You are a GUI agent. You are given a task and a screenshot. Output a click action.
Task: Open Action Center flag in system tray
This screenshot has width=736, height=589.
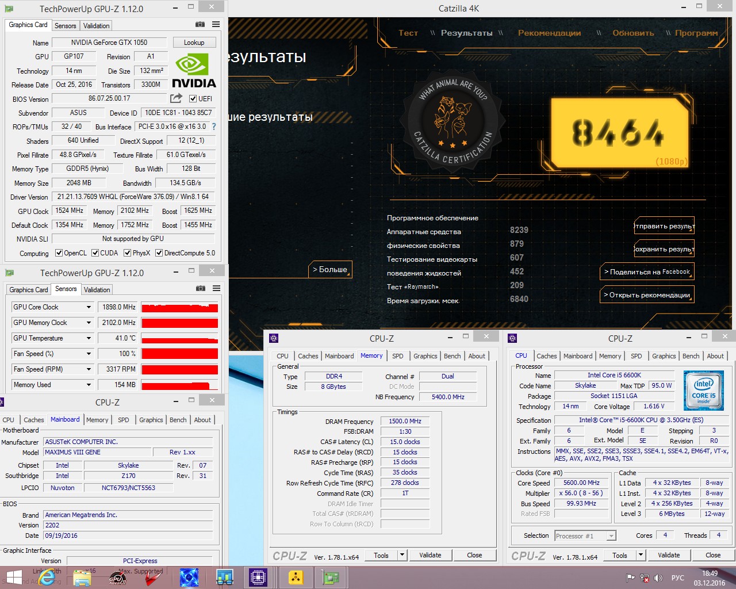click(631, 578)
